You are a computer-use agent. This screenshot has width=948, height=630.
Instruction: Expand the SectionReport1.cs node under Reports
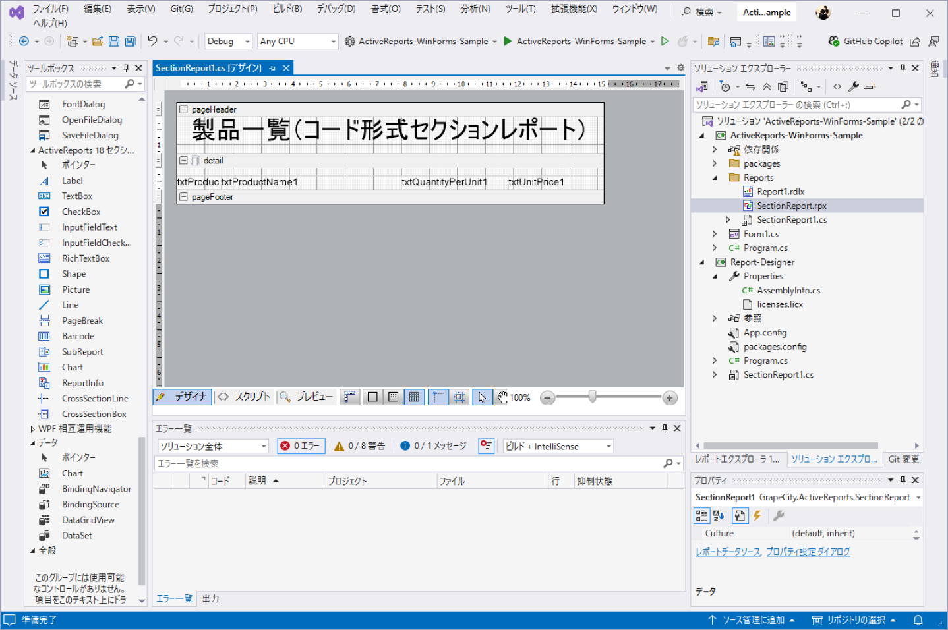point(728,220)
